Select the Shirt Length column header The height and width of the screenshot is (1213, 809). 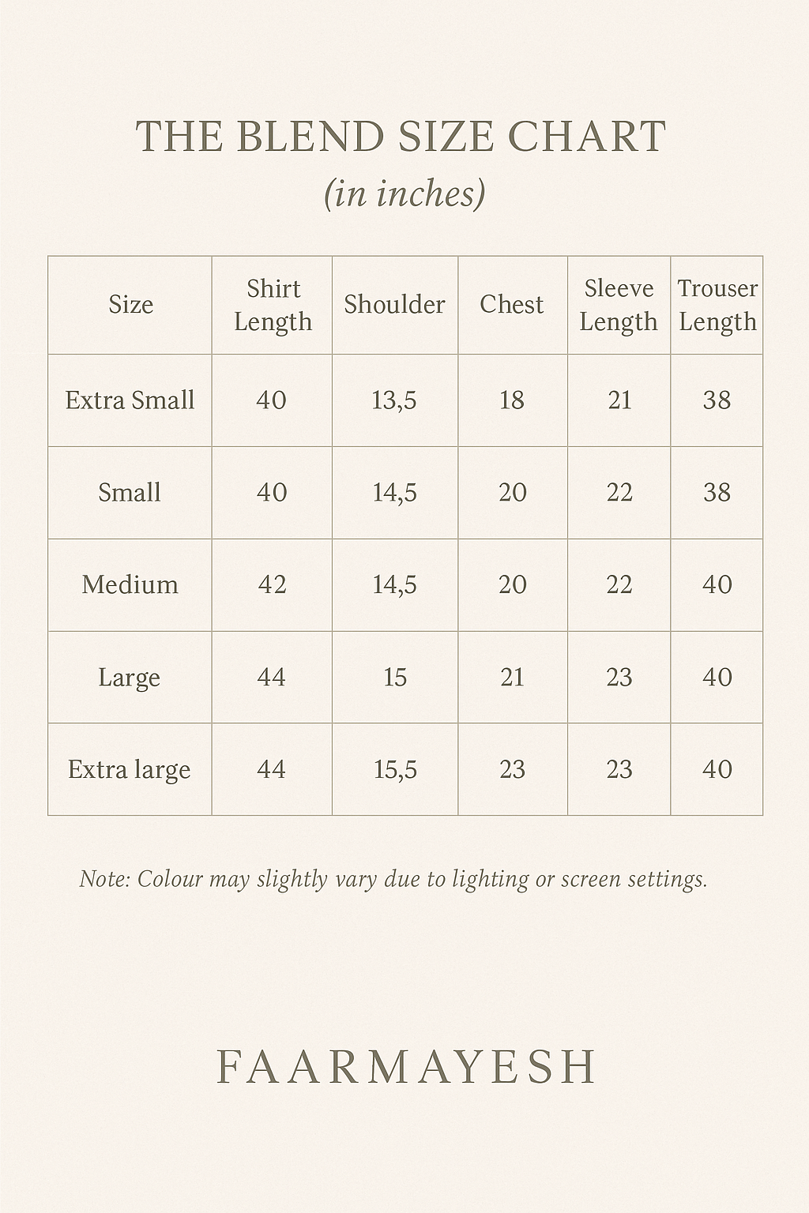[x=273, y=305]
